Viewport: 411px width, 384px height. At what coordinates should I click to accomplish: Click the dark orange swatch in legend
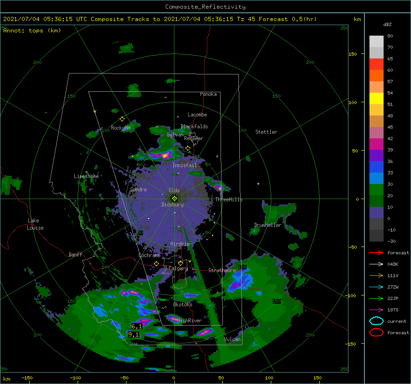376,75
